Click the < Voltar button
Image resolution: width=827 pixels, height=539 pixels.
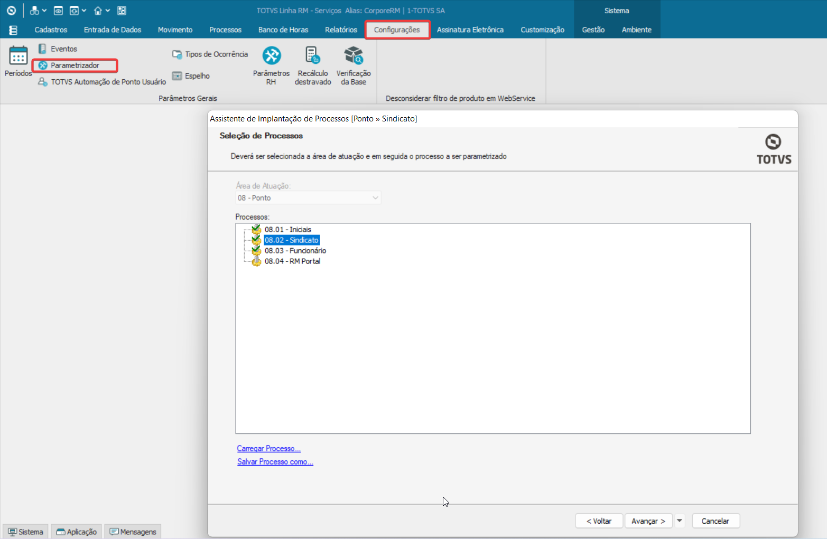pos(599,521)
